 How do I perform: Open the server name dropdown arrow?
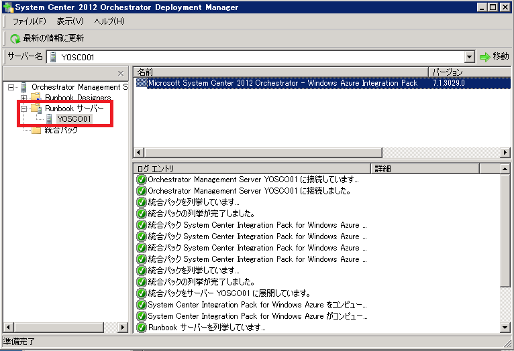[x=470, y=57]
